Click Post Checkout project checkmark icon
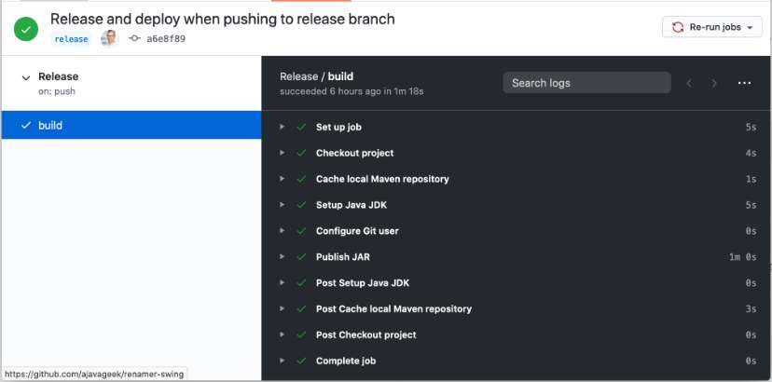Image resolution: width=772 pixels, height=382 pixels. click(301, 334)
